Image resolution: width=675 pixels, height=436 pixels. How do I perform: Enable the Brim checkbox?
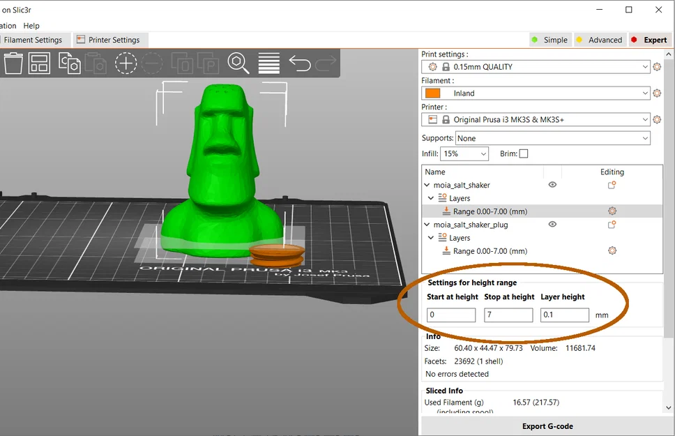pos(524,153)
